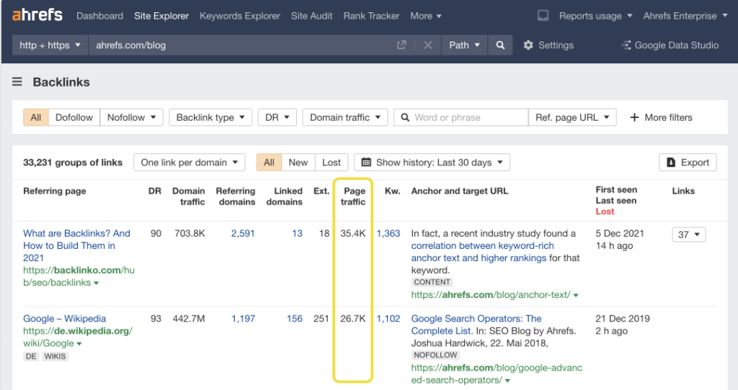This screenshot has height=390, width=738.
Task: Click the Word or phrase search box
Action: point(461,117)
